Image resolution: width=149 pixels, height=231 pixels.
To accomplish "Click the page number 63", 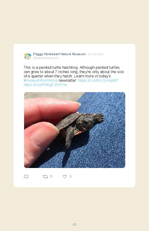I will (74, 224).
